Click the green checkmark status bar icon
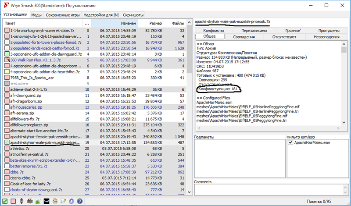The image size is (351, 206). pos(5,201)
